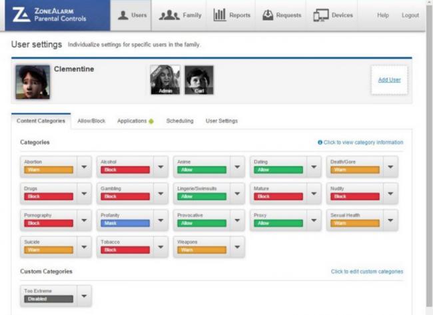This screenshot has height=315, width=433.
Task: Click the Requests inbox icon
Action: [268, 15]
